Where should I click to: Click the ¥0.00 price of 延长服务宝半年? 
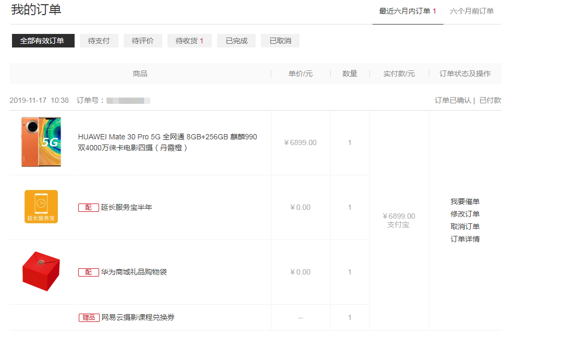click(x=301, y=207)
